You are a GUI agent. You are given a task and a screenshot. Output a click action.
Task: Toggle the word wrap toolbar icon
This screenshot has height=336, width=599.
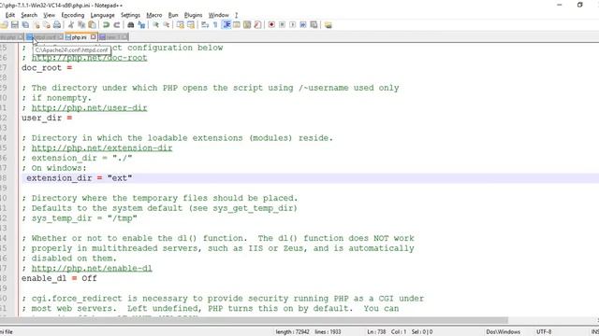point(205,25)
